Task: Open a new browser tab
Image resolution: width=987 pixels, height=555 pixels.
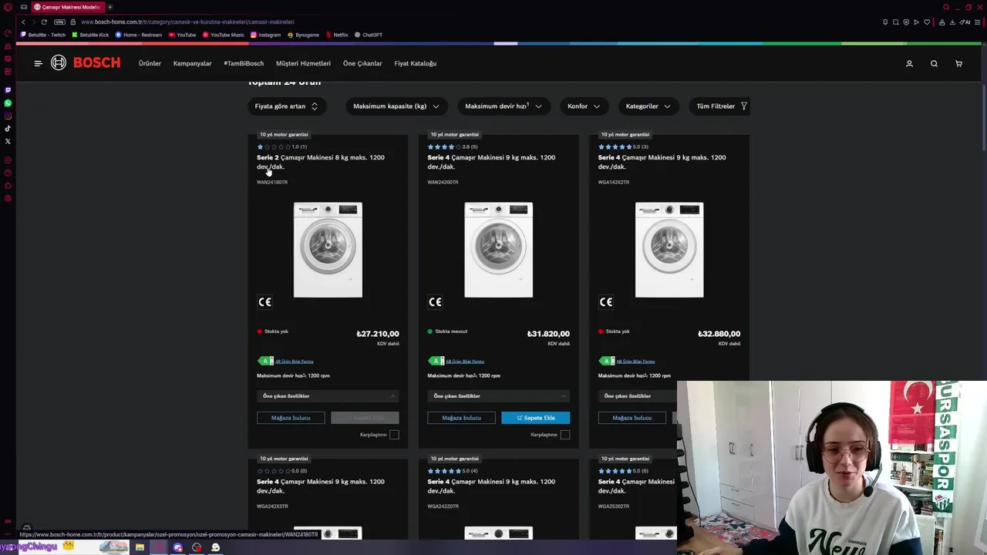Action: point(109,7)
